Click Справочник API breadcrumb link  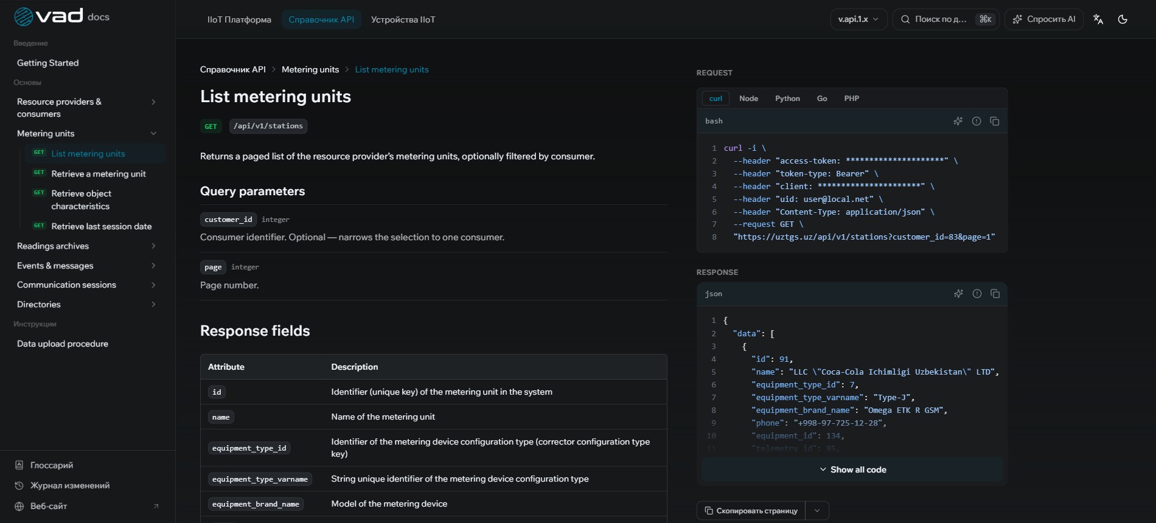point(233,69)
